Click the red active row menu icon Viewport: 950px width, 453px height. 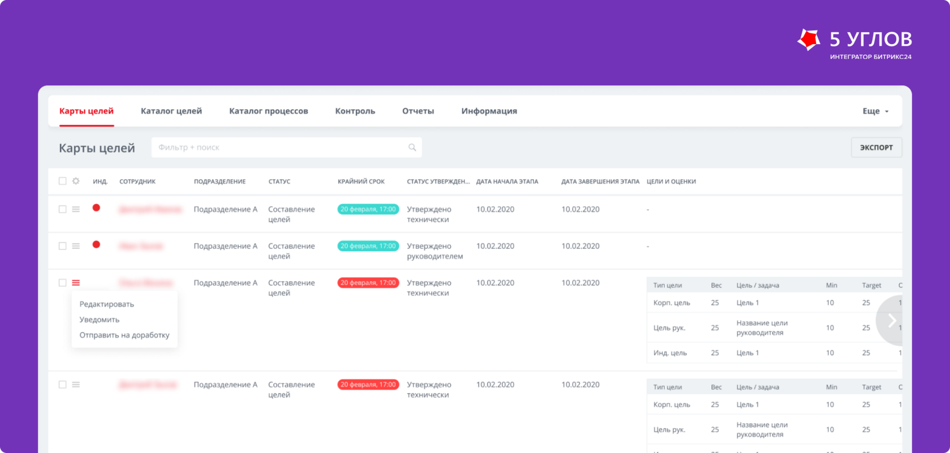click(x=76, y=283)
